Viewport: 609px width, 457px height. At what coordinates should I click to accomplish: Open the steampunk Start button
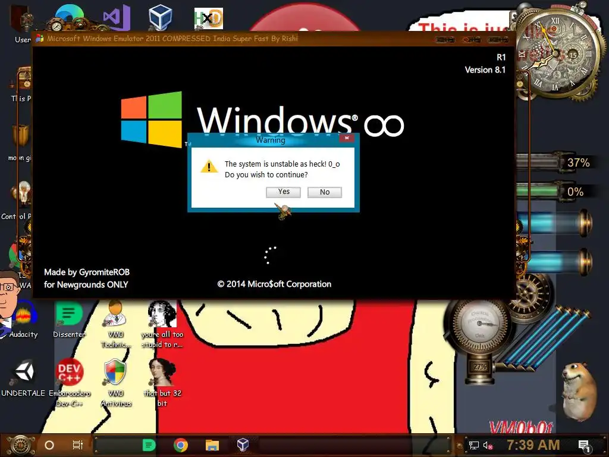(x=21, y=445)
